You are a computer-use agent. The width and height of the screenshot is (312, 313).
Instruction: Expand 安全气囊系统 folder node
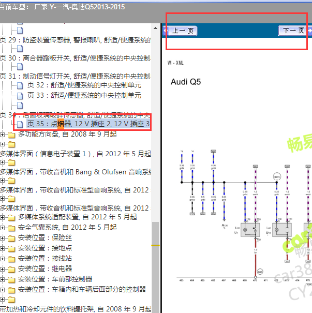tap(2, 228)
